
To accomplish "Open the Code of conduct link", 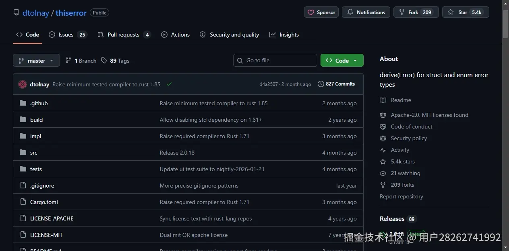I will (x=406, y=127).
